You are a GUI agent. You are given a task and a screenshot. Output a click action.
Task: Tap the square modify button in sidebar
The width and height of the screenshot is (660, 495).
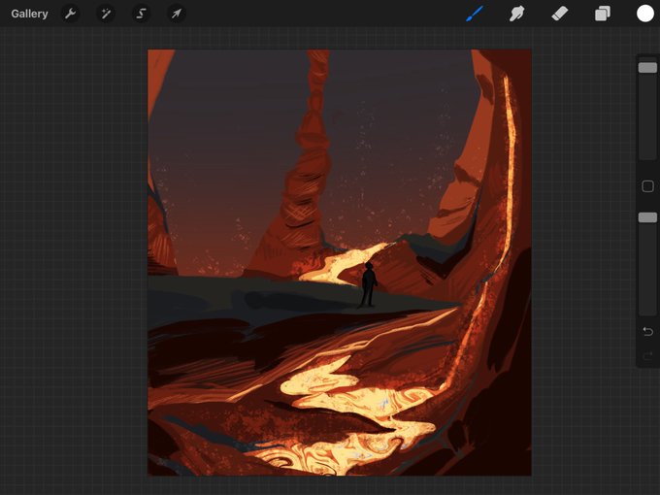click(647, 186)
